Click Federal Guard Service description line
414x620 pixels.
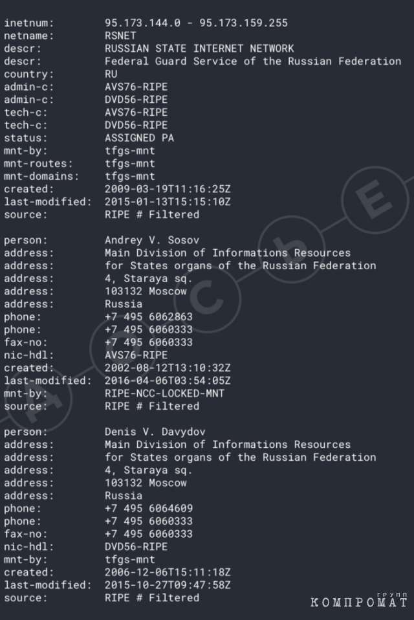(x=253, y=61)
